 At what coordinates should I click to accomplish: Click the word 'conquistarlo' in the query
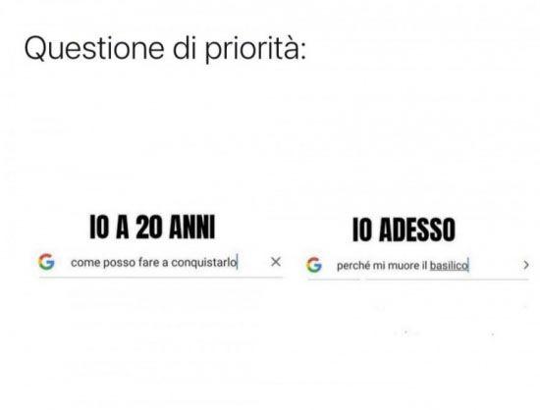coord(204,263)
